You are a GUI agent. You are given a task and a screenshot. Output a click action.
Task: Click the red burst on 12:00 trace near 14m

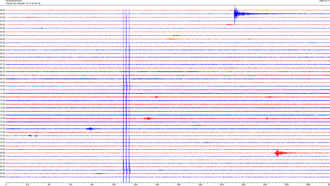[x=156, y=97]
